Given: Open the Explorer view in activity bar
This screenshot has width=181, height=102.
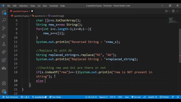Looking at the screenshot, I should (x=4, y=12).
